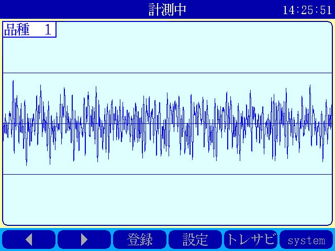Screen dimensions: 335x251
Task: Open the 登録 registration screen
Action: (x=140, y=239)
